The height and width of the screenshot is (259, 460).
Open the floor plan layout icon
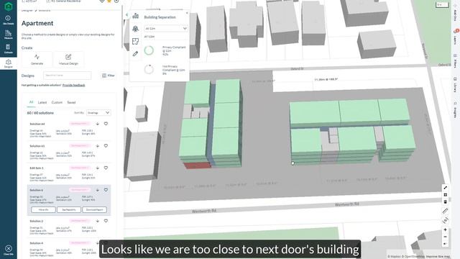pyautogui.click(x=135, y=42)
